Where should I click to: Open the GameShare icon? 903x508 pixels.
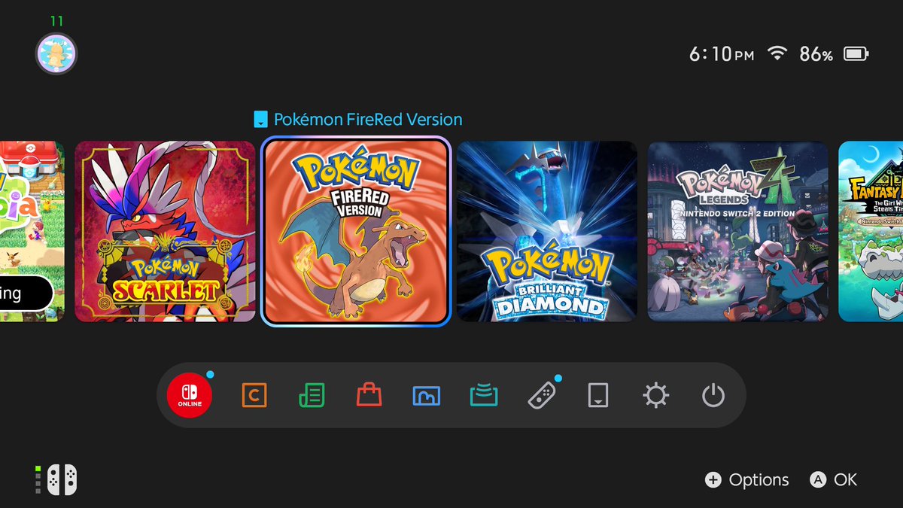[x=484, y=395]
